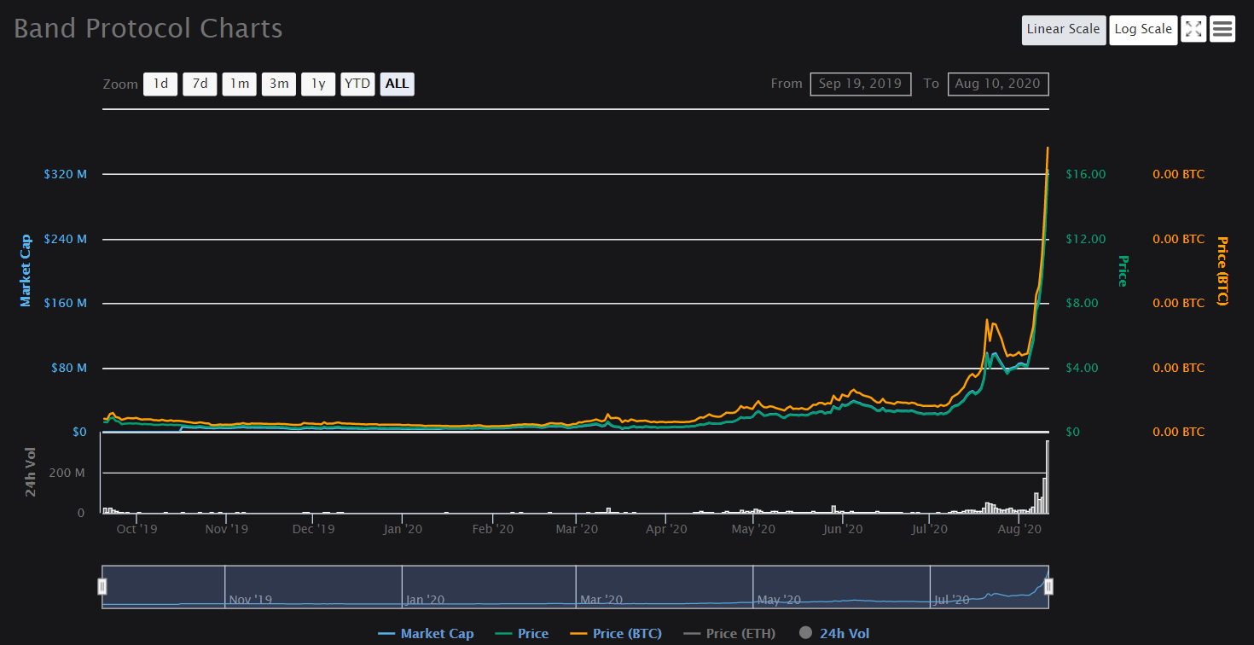Set zoom range to 1m
This screenshot has width=1254, height=645.
pos(240,84)
